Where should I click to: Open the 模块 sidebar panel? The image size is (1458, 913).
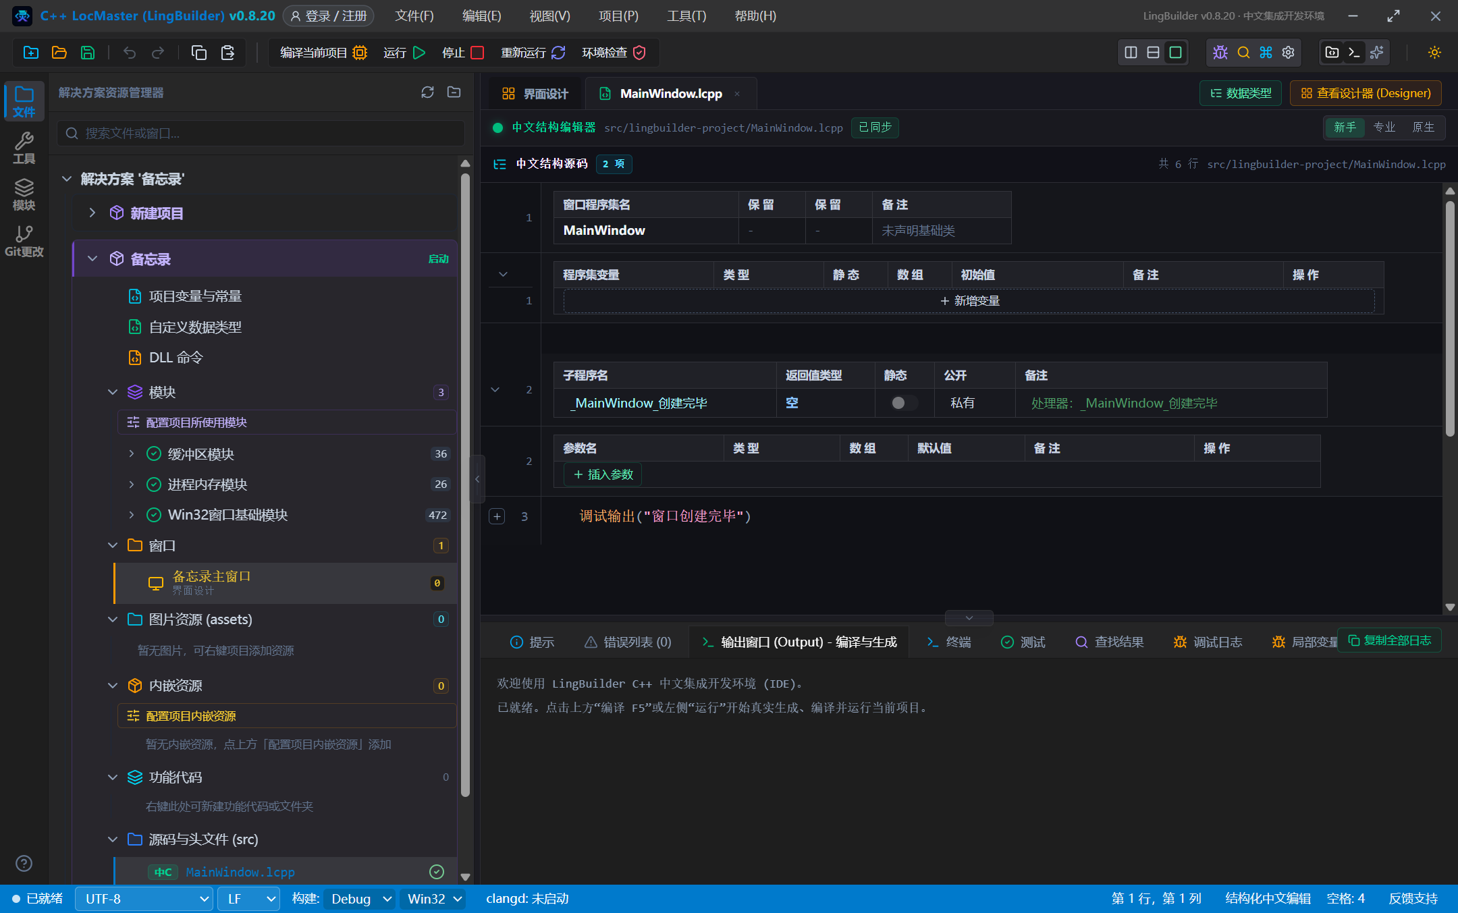click(x=24, y=195)
